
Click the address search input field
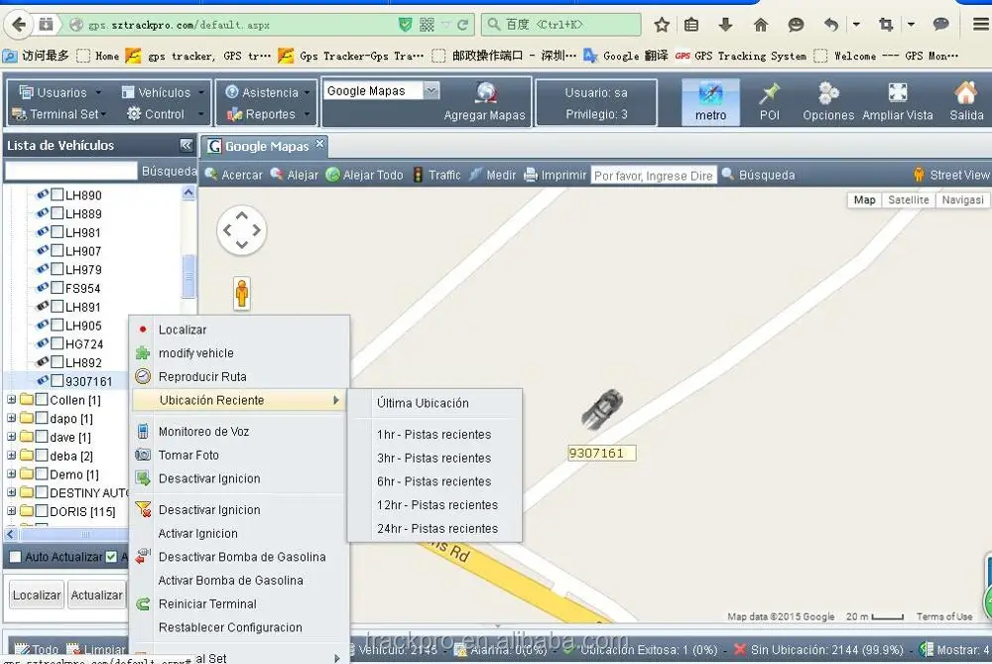[653, 176]
